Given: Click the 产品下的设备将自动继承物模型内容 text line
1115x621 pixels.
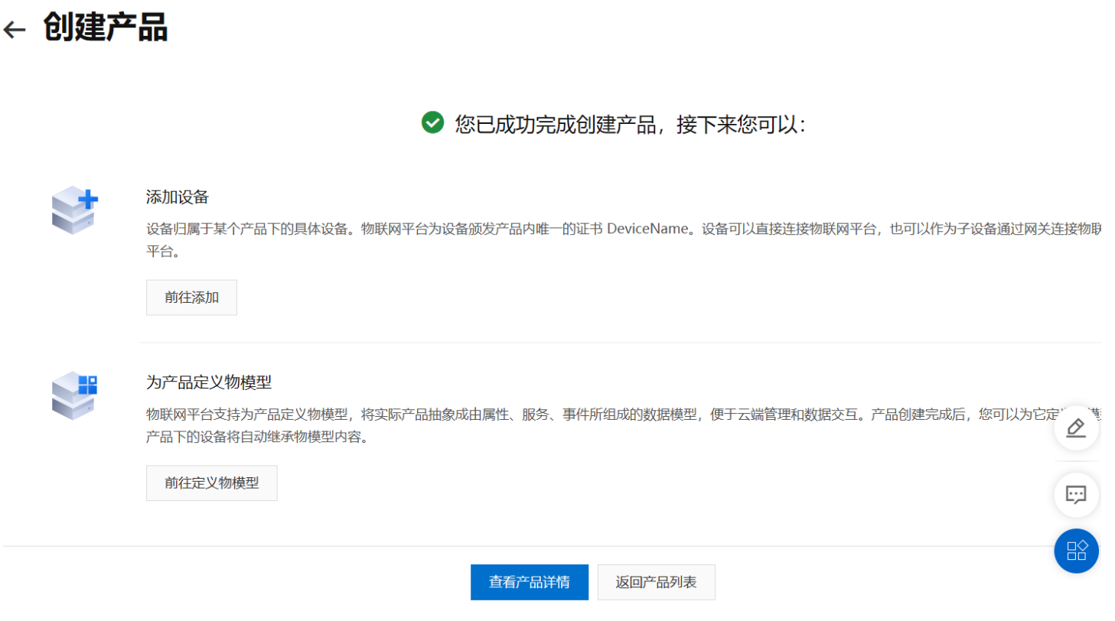Looking at the screenshot, I should [x=257, y=439].
